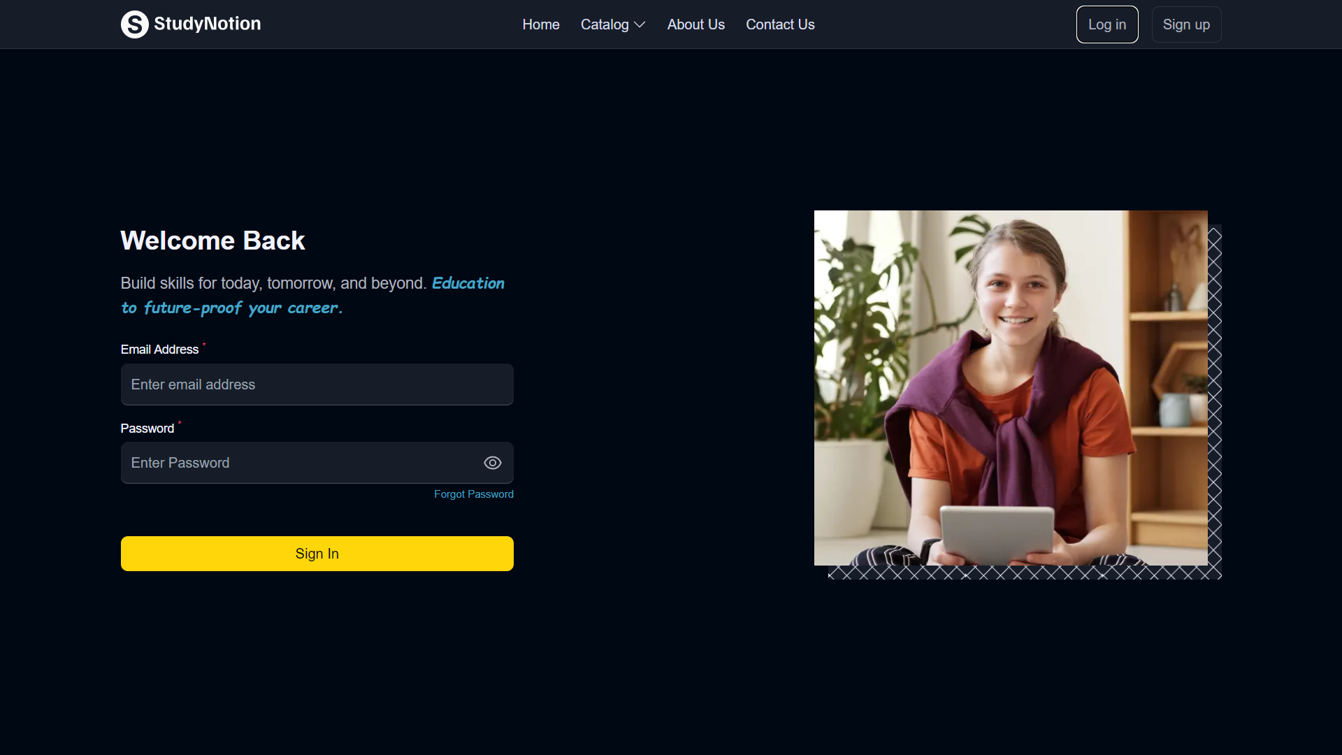Click the email address input field
1342x755 pixels.
pos(317,384)
